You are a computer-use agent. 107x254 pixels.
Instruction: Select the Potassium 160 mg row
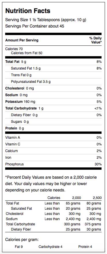54,102
